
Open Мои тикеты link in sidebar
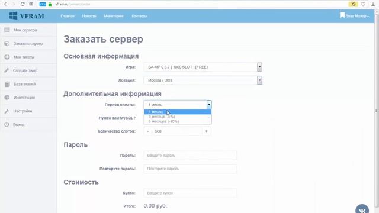coord(24,57)
